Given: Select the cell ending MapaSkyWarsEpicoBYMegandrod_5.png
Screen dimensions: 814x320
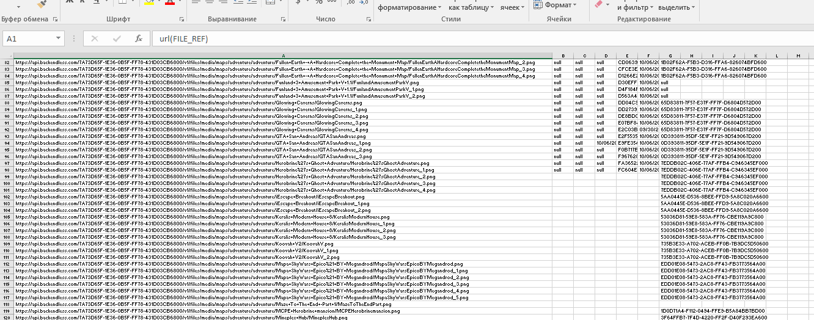Looking at the screenshot, I should click(283, 297).
